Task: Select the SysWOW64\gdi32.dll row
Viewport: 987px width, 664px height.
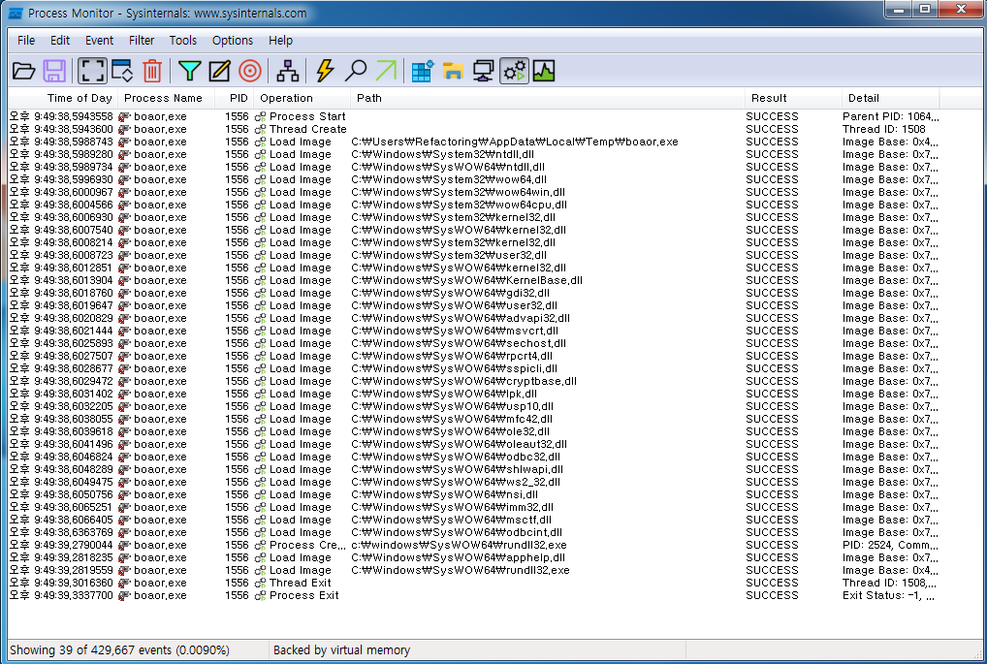Action: pyautogui.click(x=474, y=293)
